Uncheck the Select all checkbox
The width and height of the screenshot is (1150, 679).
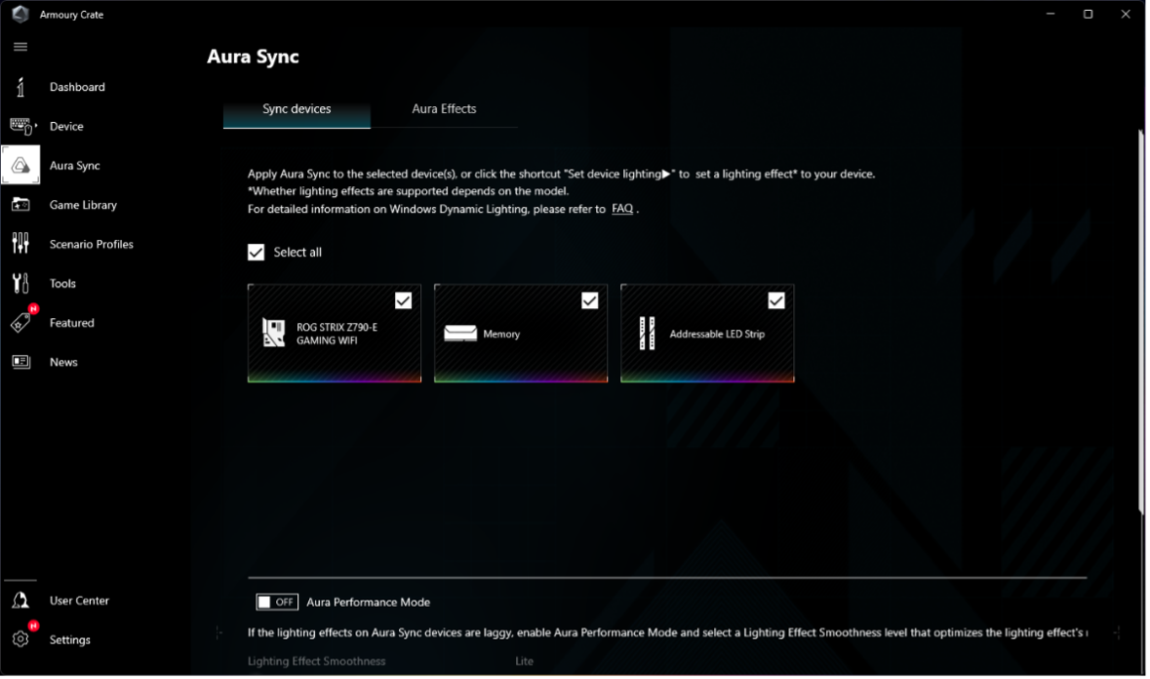[x=257, y=253]
